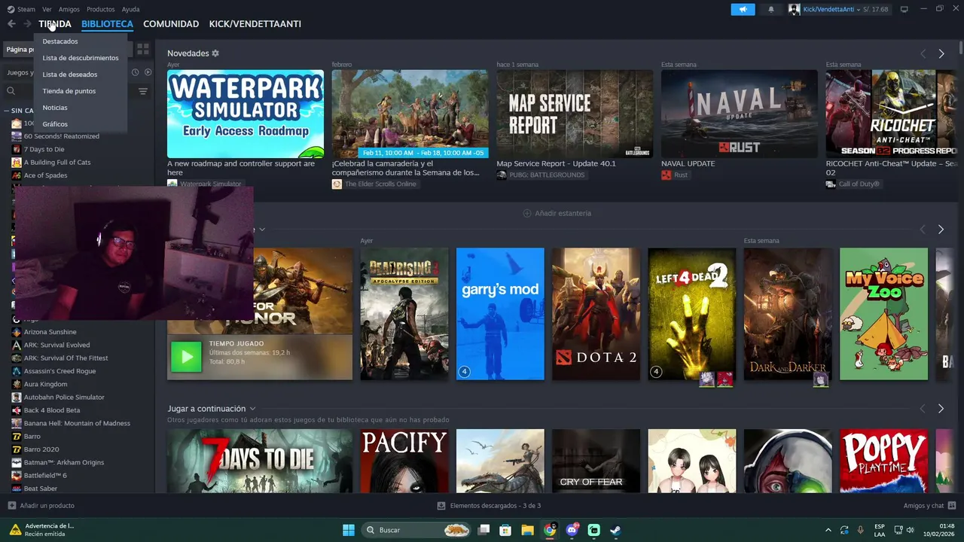Open the Windows Start button
964x542 pixels.
pos(349,530)
